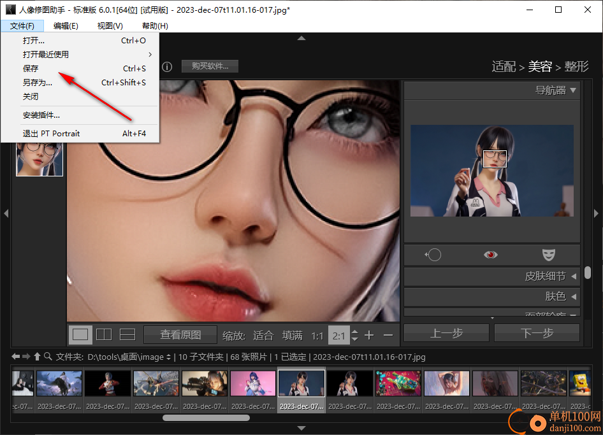Collapse the right panel arrow
Screen dimensions: 603x435
596,213
